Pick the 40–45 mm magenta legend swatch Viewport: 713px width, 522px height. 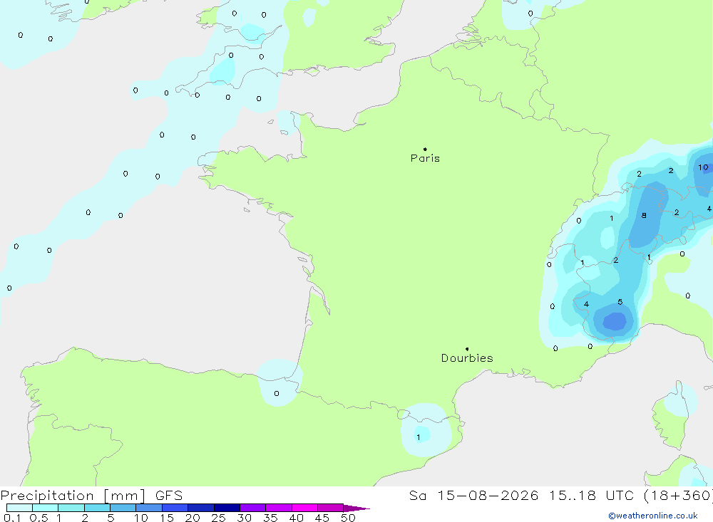(304, 508)
